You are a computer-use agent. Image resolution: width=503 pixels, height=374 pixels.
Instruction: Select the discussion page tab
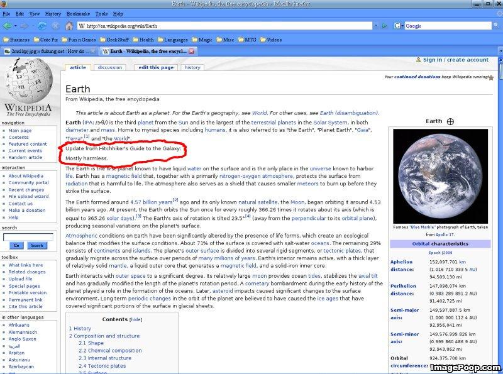pyautogui.click(x=109, y=67)
